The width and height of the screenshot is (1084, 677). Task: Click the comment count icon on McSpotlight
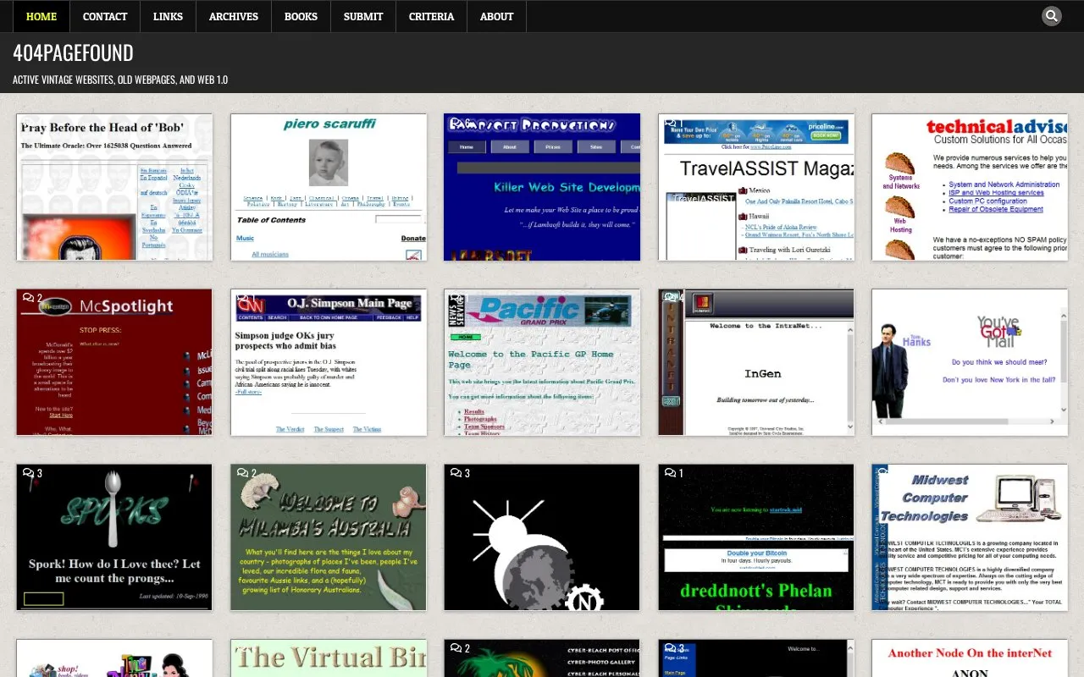click(32, 298)
